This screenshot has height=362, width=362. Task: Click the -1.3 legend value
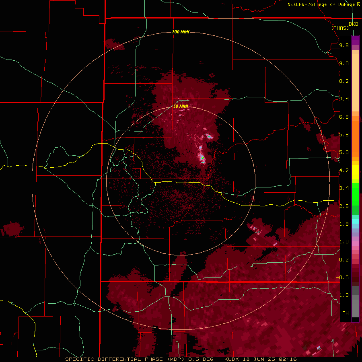[342, 295]
